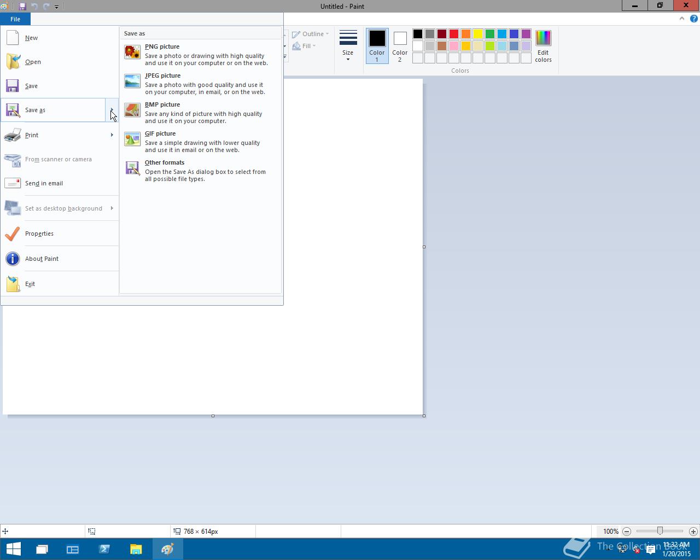Screen dimensions: 700x560
Task: Collapse the ribbon with chevron arrow
Action: [x=681, y=19]
